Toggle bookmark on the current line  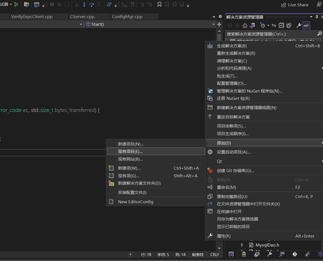[159, 5]
